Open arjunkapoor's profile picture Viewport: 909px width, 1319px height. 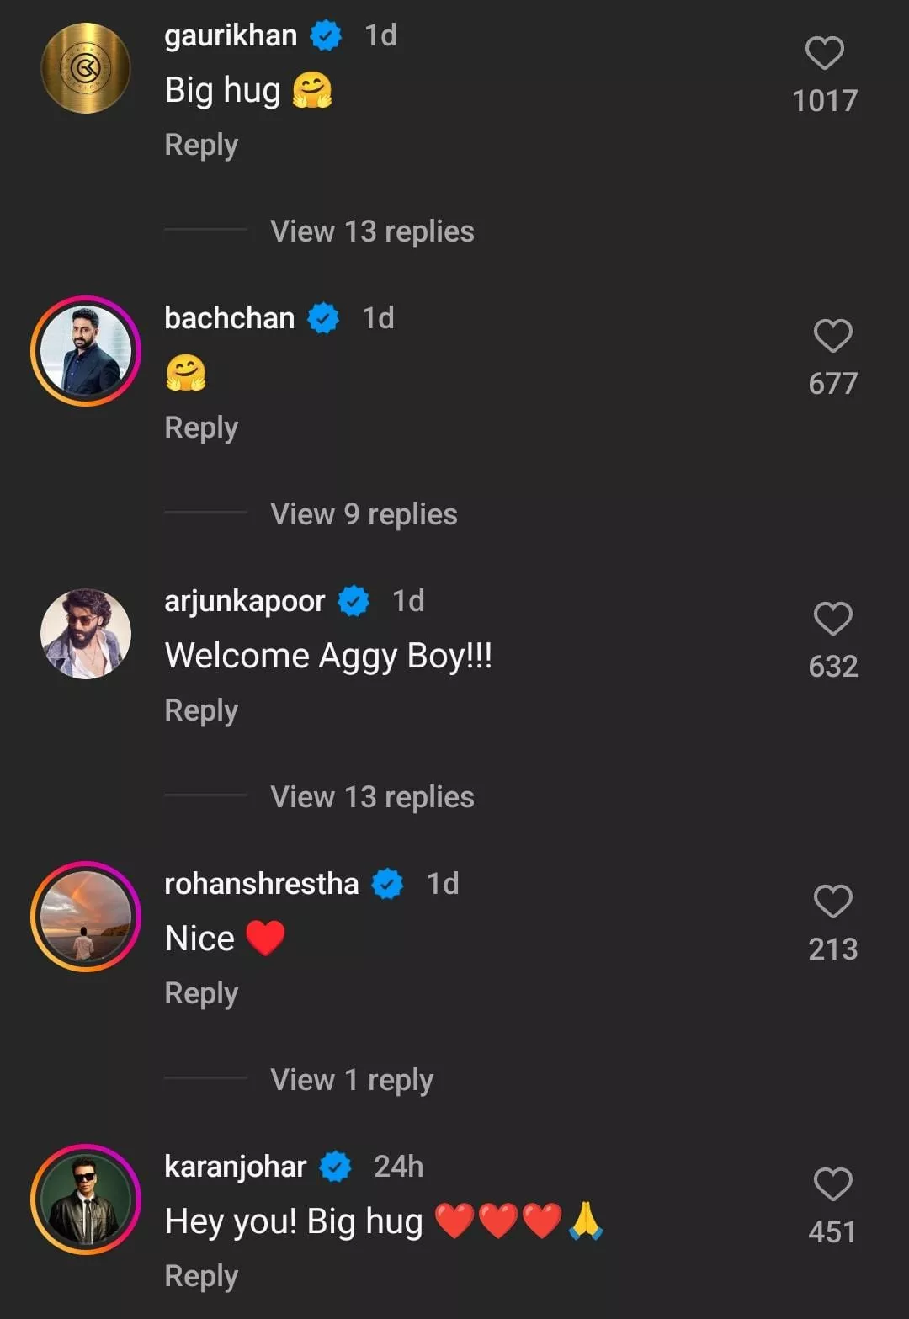click(x=86, y=634)
